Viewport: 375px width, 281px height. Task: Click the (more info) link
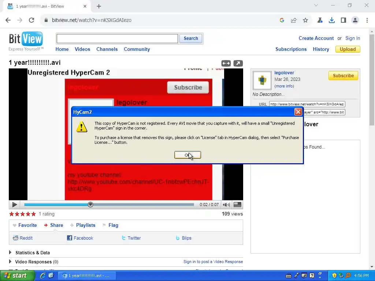[284, 86]
